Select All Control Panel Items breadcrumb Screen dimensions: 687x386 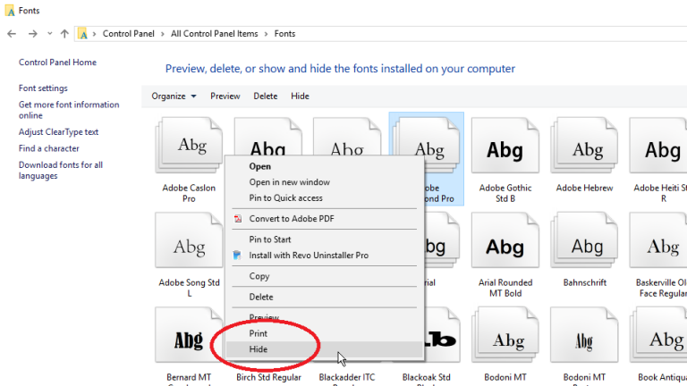pos(215,34)
